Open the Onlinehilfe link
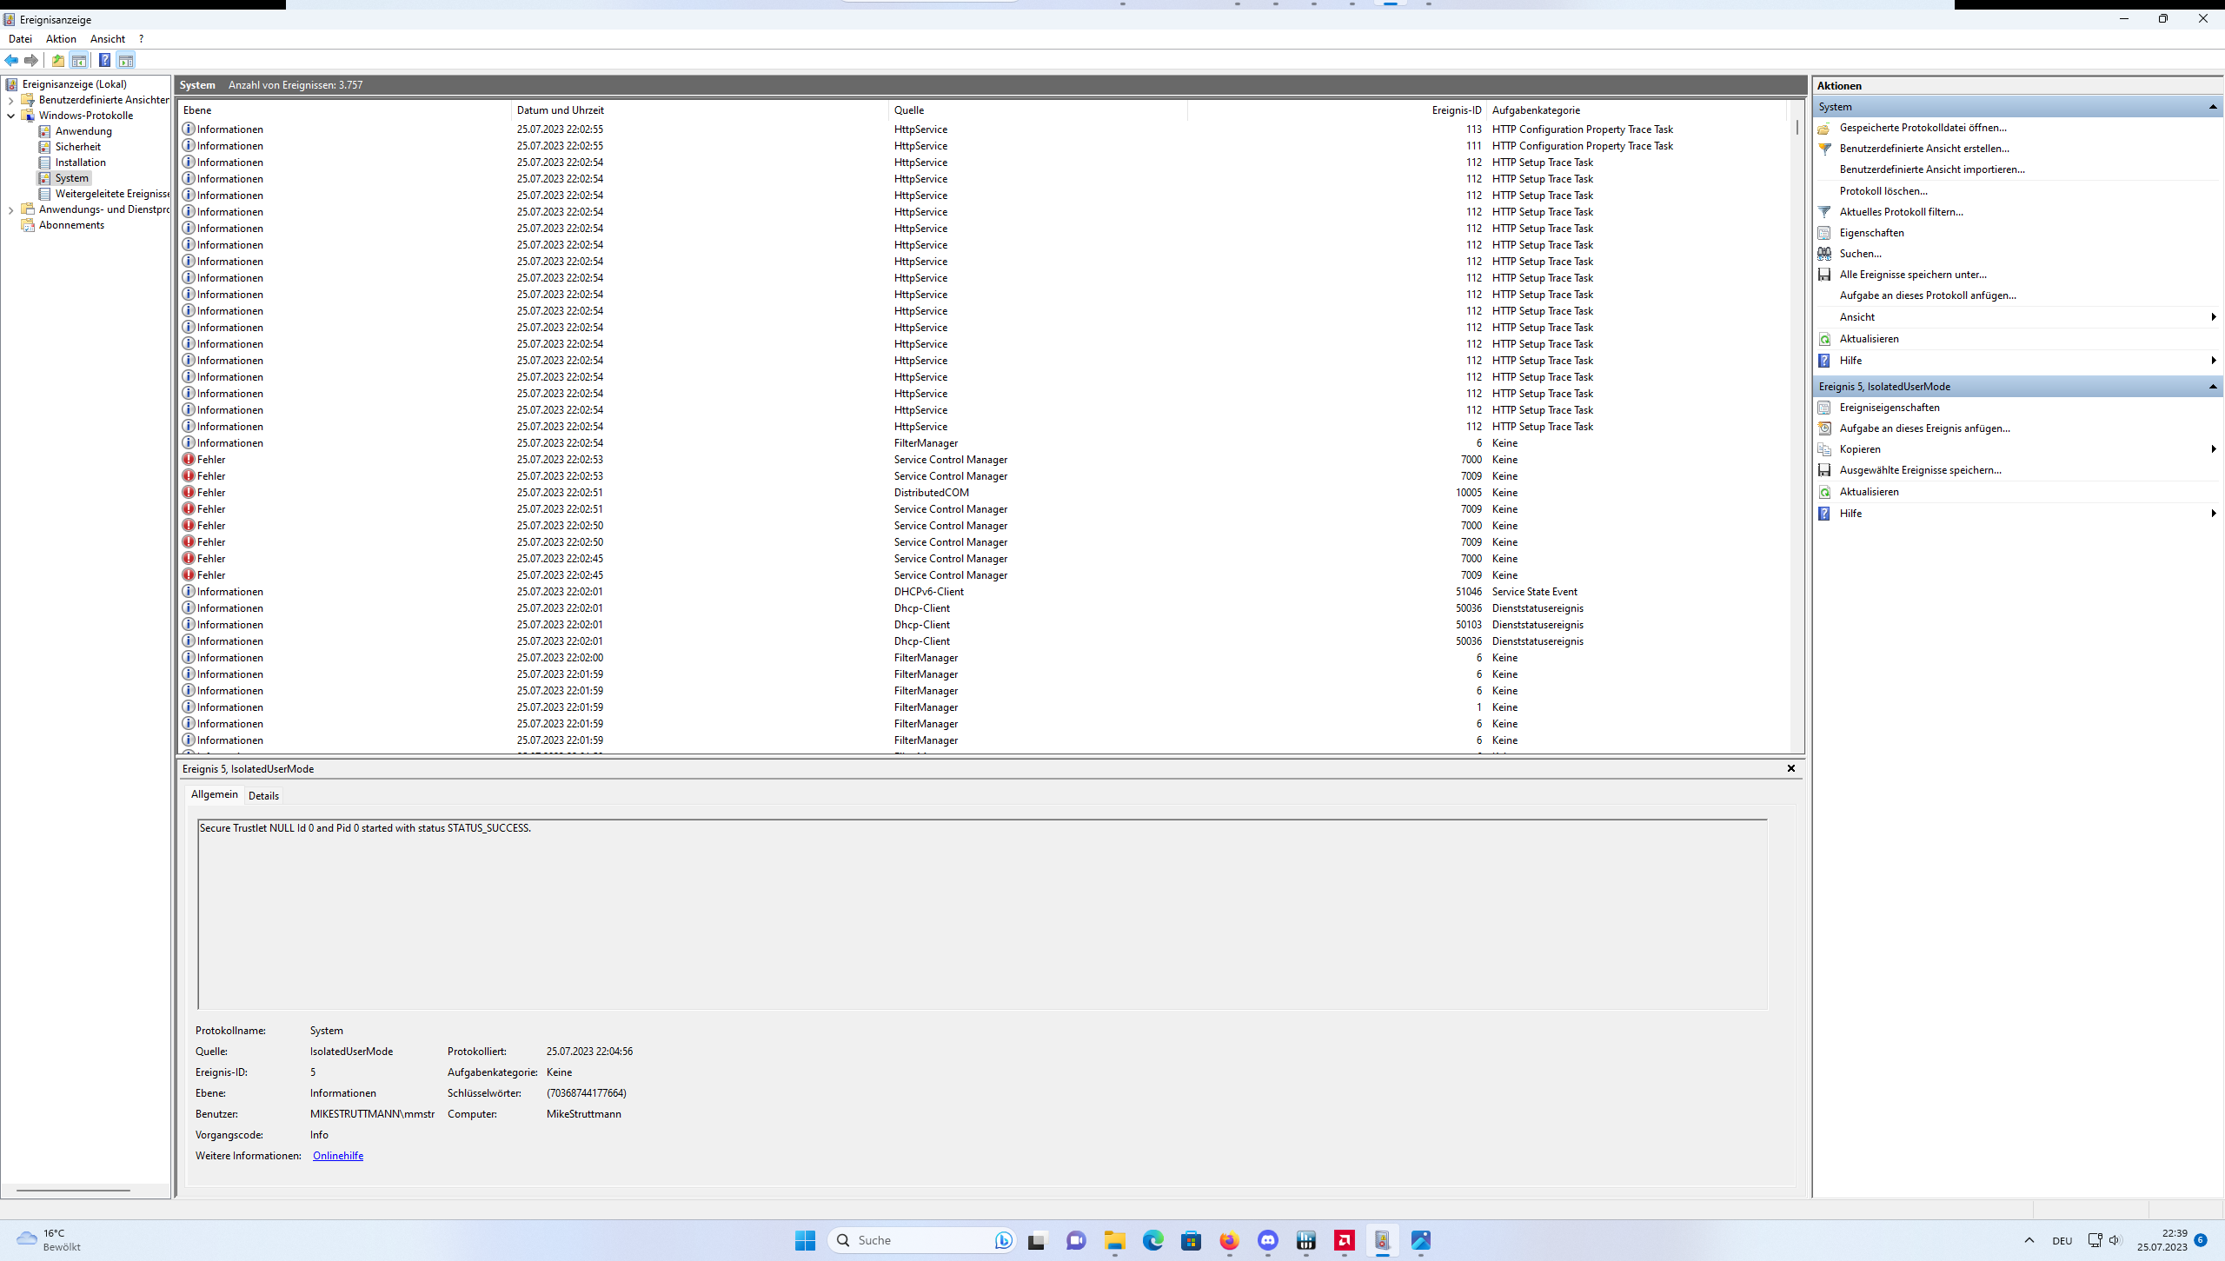This screenshot has height=1261, width=2225. click(x=337, y=1155)
